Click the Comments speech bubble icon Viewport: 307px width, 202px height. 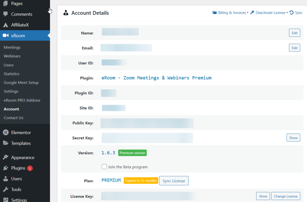5,14
